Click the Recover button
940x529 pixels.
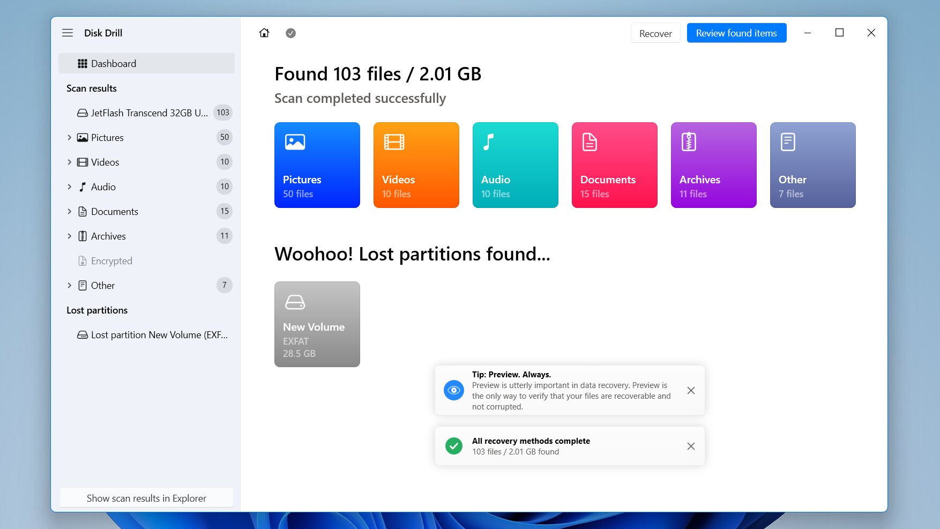tap(655, 33)
